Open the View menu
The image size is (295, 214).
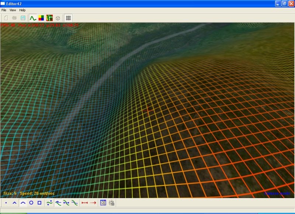(x=13, y=10)
